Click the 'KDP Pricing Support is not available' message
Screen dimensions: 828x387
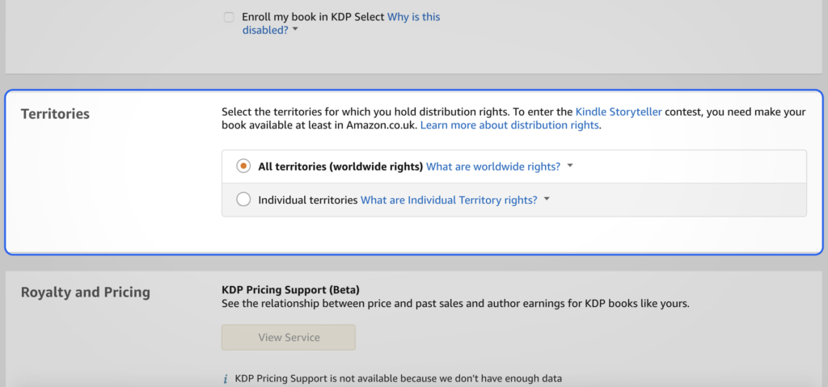(x=398, y=378)
